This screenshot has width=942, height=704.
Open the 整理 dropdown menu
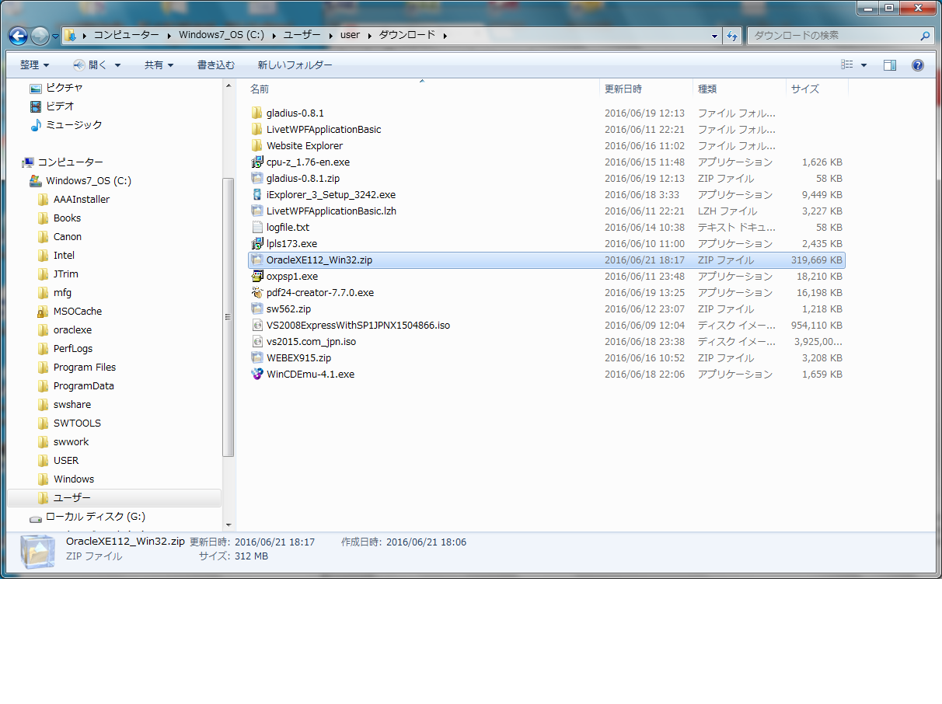[35, 65]
